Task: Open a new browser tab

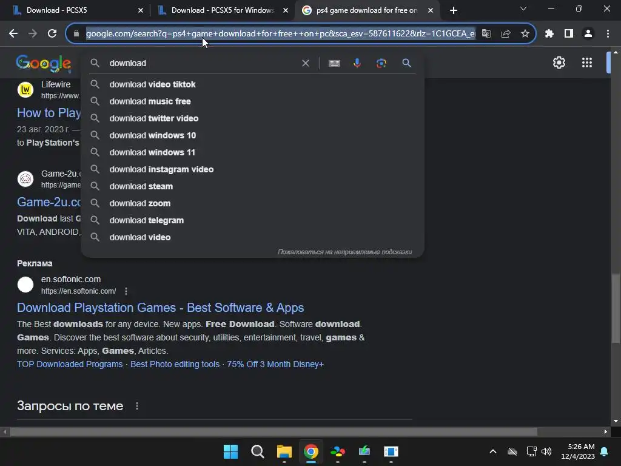Action: coord(454,10)
